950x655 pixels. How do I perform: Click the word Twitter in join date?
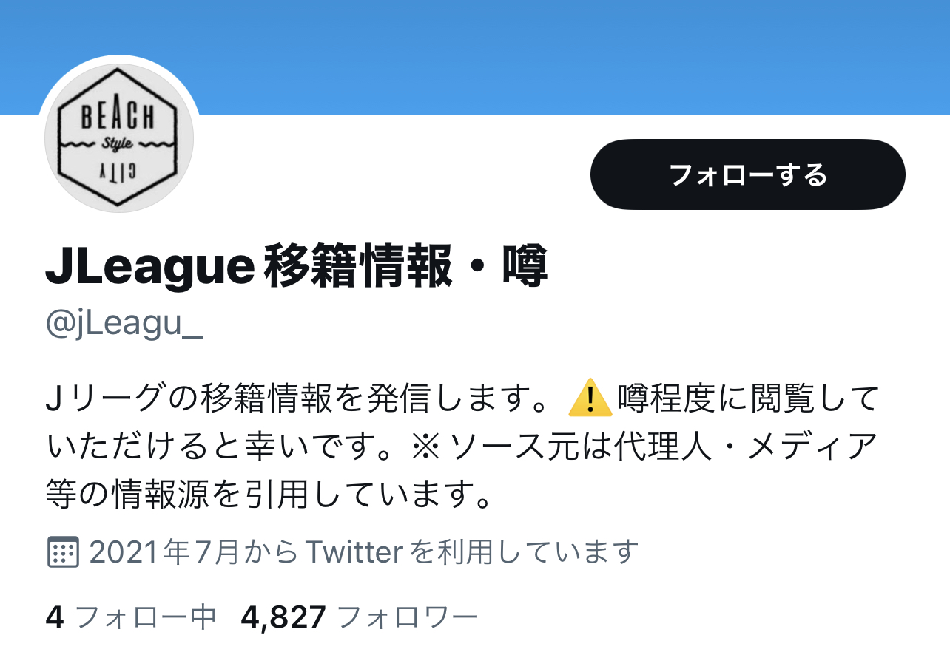pos(354,552)
